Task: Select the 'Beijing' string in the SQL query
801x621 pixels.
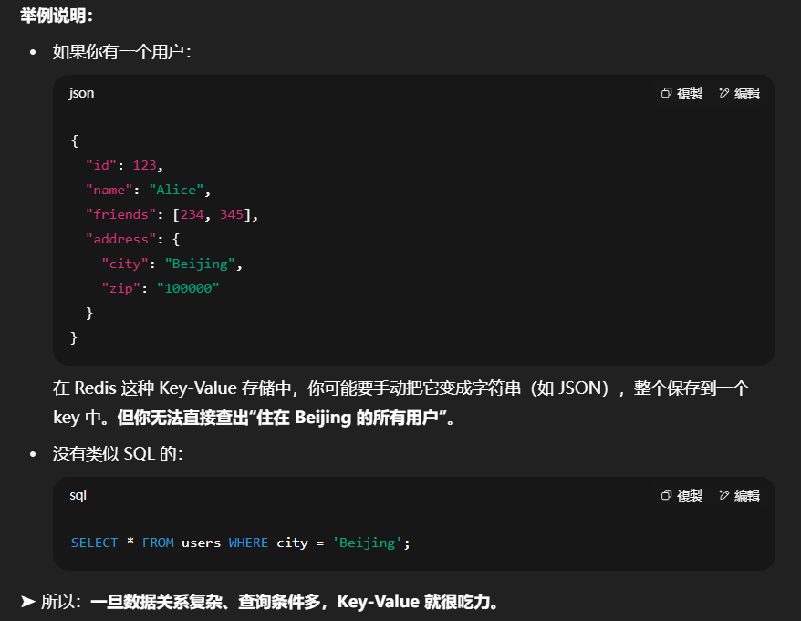Action: tap(367, 543)
